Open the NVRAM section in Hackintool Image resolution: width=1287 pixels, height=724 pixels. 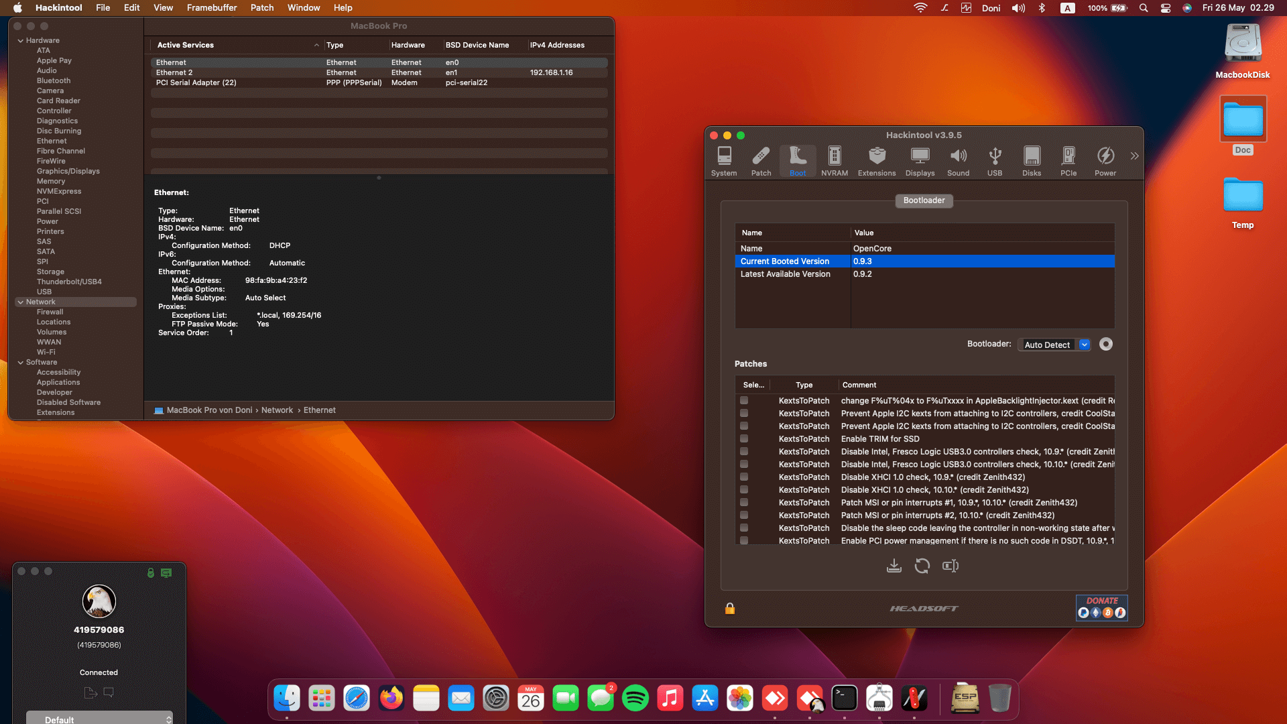click(835, 162)
